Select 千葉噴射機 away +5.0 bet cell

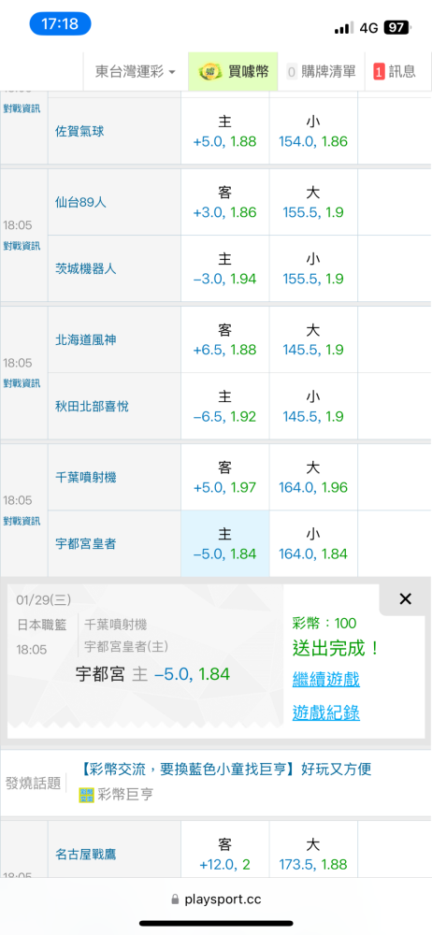pyautogui.click(x=225, y=477)
